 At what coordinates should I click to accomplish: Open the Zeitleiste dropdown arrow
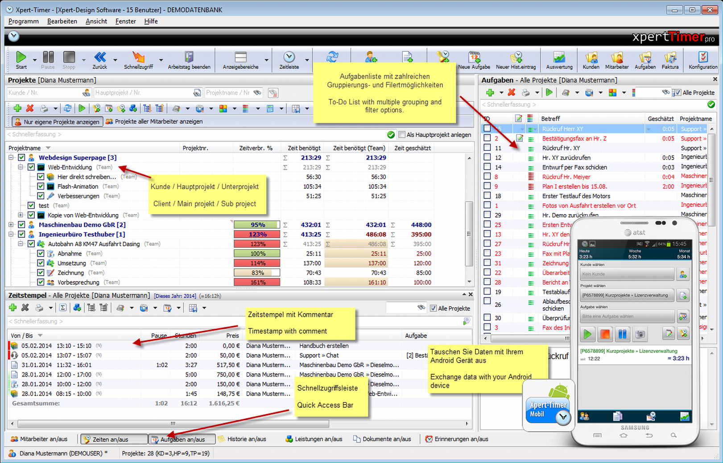306,60
